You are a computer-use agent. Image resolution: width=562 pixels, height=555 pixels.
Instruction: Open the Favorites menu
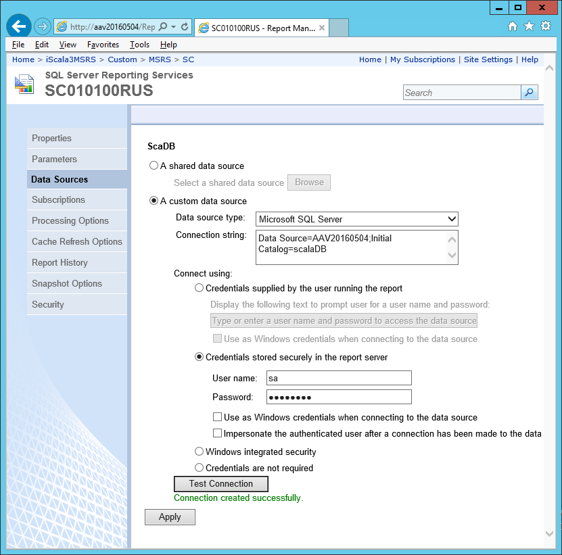coord(103,45)
